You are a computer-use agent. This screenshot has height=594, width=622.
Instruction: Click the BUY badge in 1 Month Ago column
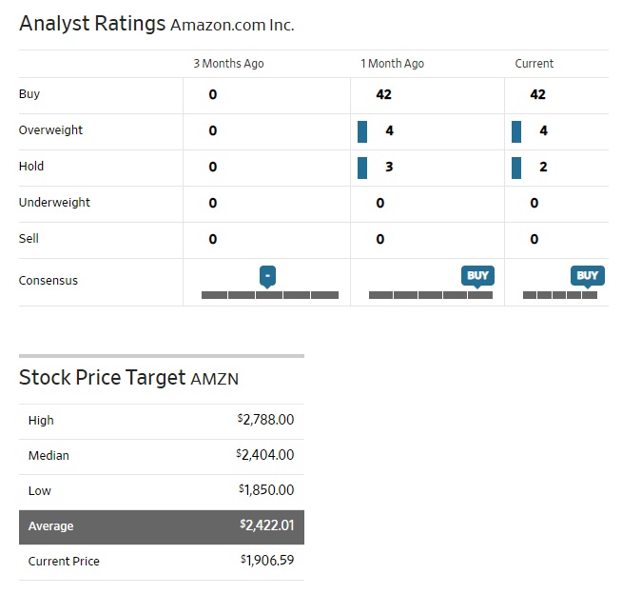[x=477, y=276]
